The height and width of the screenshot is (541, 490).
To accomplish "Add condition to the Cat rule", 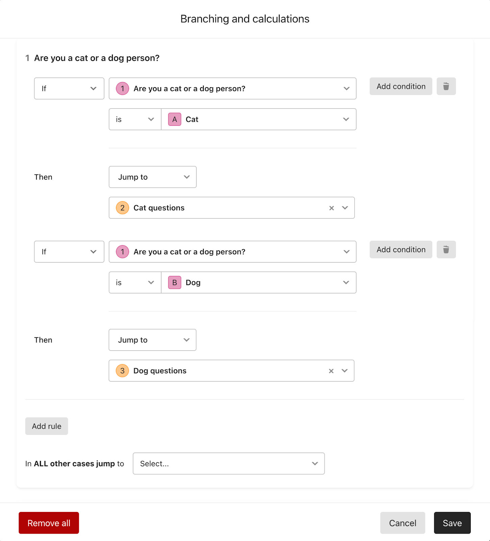I will tap(401, 86).
